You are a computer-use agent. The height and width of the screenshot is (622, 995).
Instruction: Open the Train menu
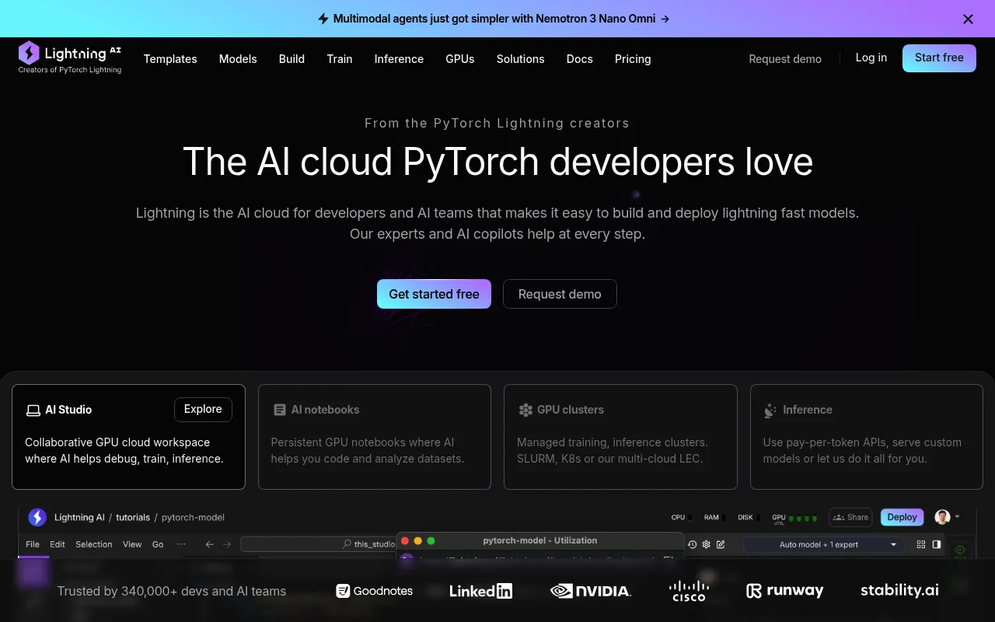tap(340, 59)
